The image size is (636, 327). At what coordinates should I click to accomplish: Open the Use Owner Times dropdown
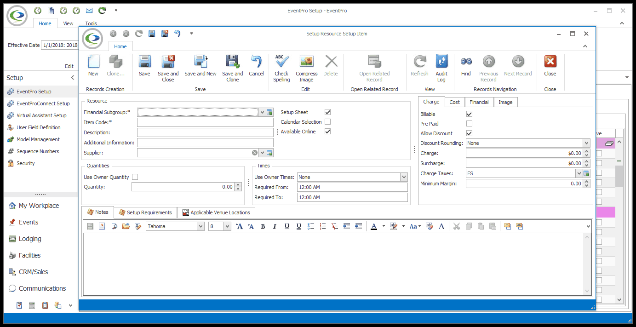pos(404,177)
